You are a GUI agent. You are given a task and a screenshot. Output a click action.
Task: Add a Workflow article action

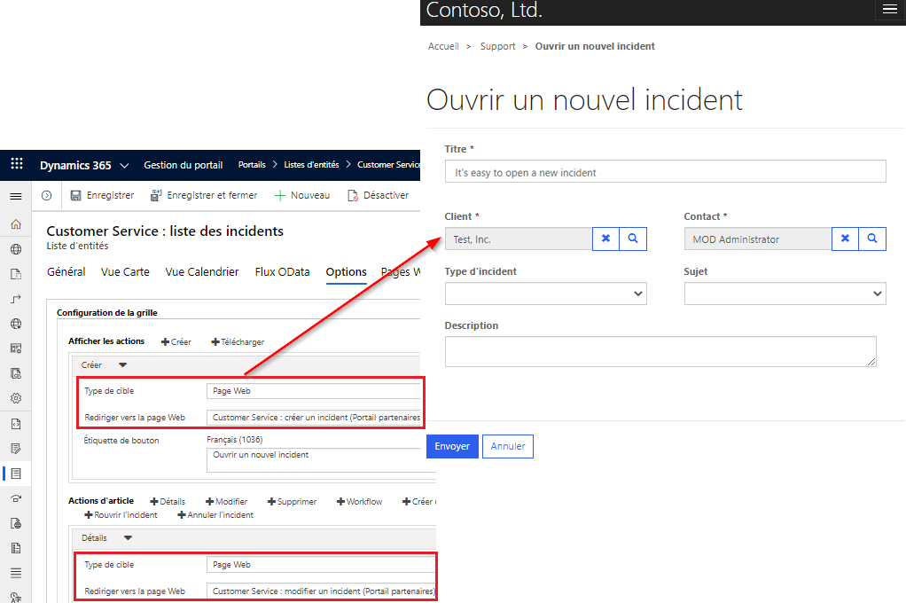pyautogui.click(x=359, y=501)
